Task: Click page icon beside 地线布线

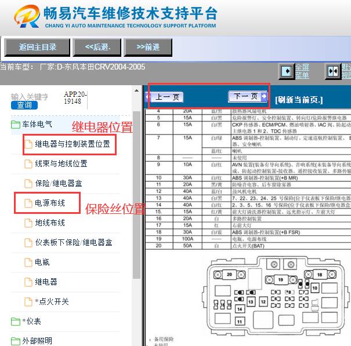Action: [x=28, y=223]
